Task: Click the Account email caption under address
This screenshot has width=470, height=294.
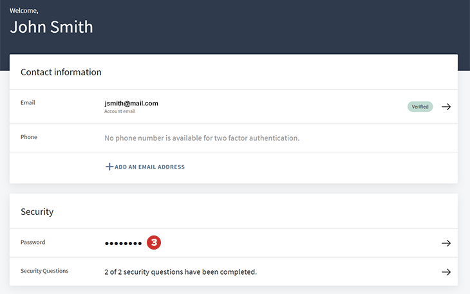Action: [x=120, y=111]
